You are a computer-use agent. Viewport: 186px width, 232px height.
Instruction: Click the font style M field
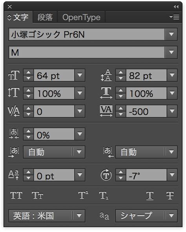coord(87,53)
